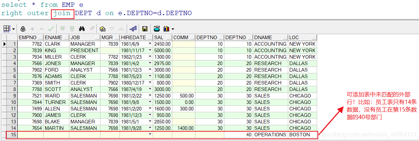Click the DNAME column header
Screen dimensions: 419x141
(271, 37)
